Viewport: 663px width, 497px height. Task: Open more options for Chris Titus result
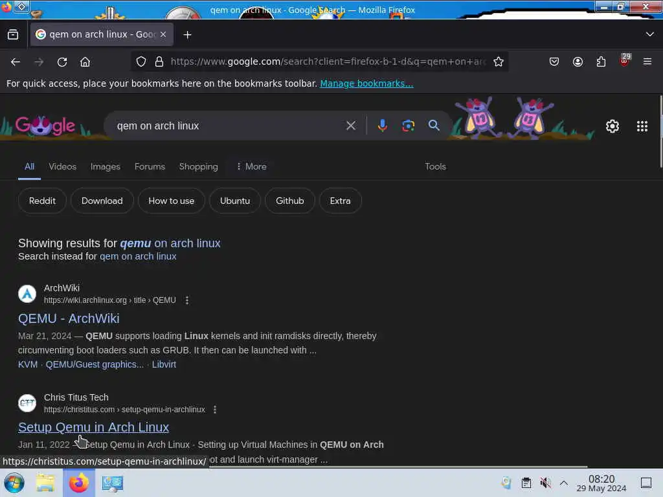[215, 410]
